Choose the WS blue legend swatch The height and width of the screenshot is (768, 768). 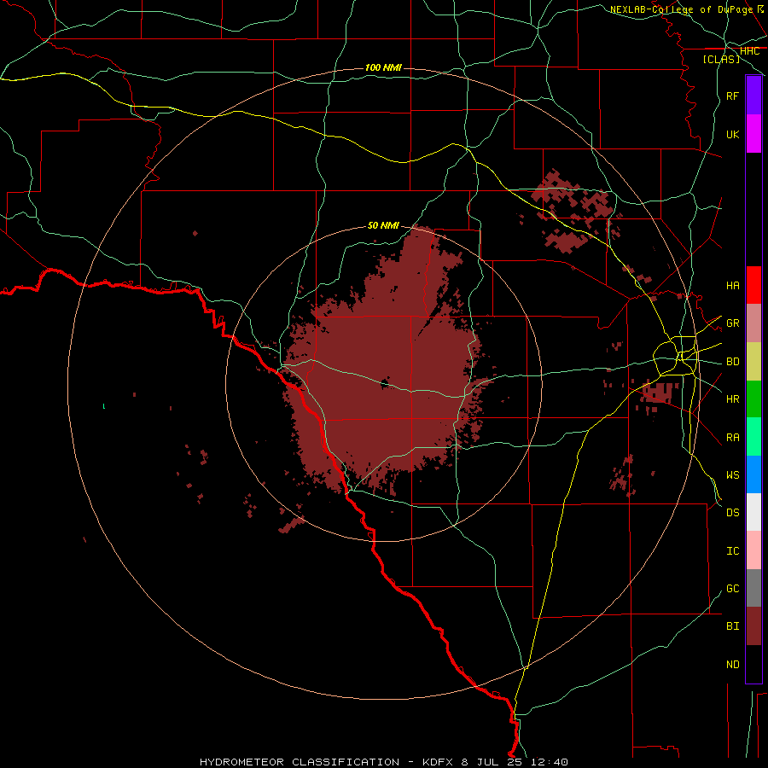click(753, 474)
